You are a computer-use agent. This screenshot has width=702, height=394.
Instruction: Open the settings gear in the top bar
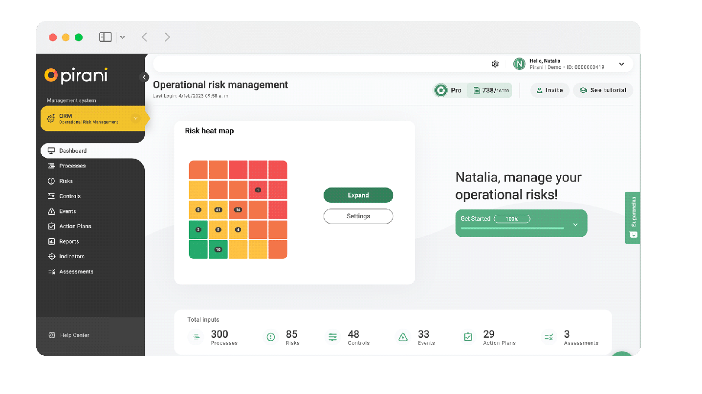[x=495, y=63]
